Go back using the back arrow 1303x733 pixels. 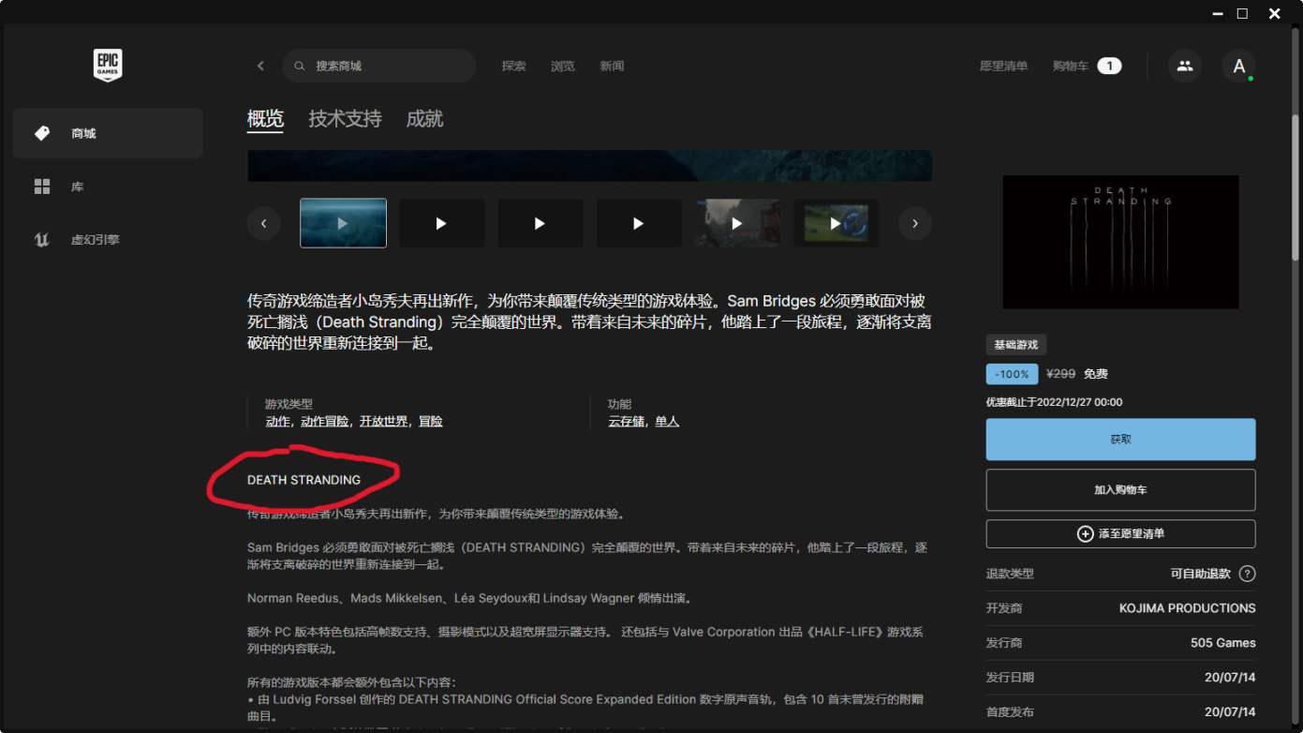(x=260, y=66)
